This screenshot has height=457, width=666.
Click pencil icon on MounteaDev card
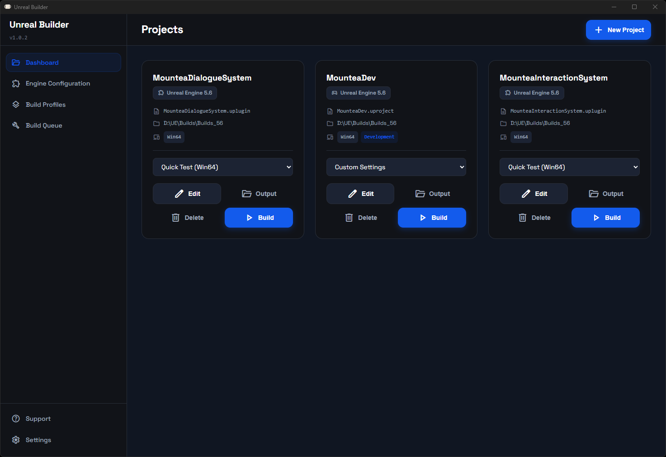[x=353, y=194]
